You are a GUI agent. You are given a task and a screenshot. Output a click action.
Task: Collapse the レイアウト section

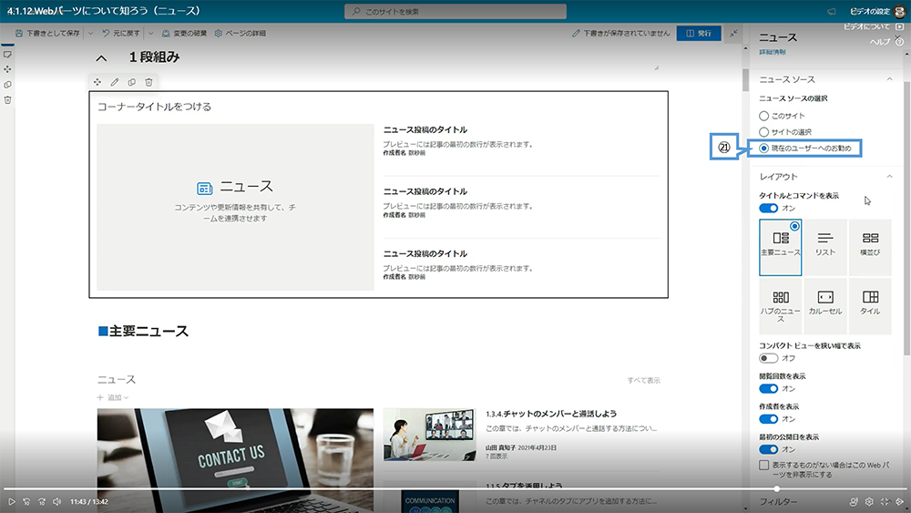pos(889,176)
